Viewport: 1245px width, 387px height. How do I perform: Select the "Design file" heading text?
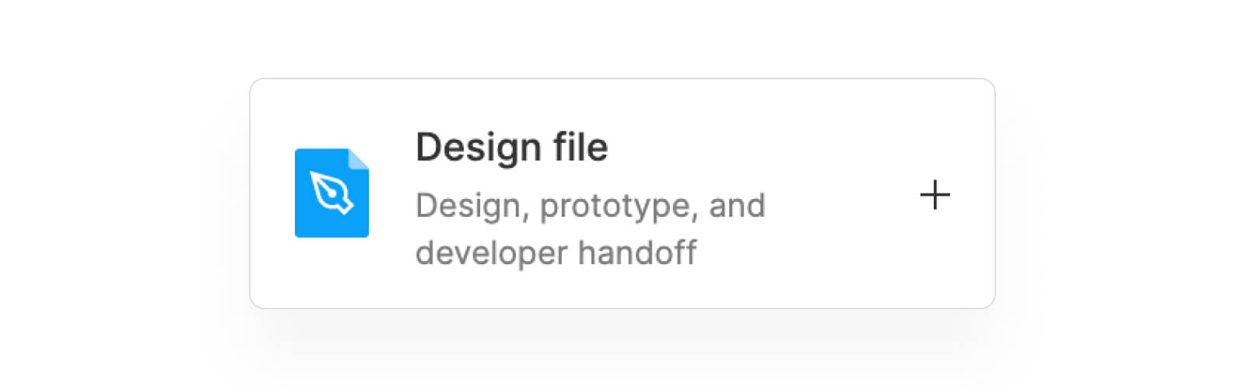[x=511, y=147]
